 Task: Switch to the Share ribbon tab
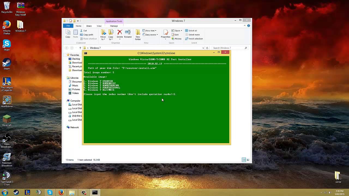[89, 26]
